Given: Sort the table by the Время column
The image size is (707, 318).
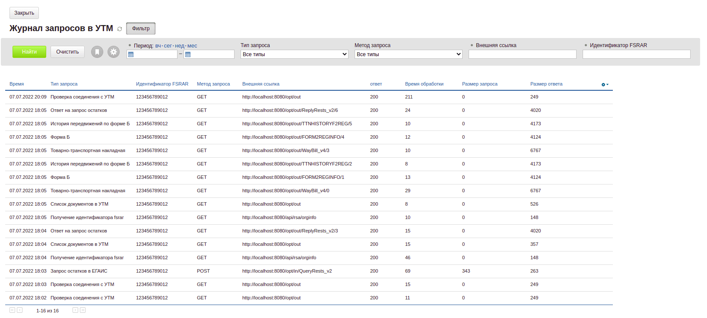Looking at the screenshot, I should click(17, 84).
